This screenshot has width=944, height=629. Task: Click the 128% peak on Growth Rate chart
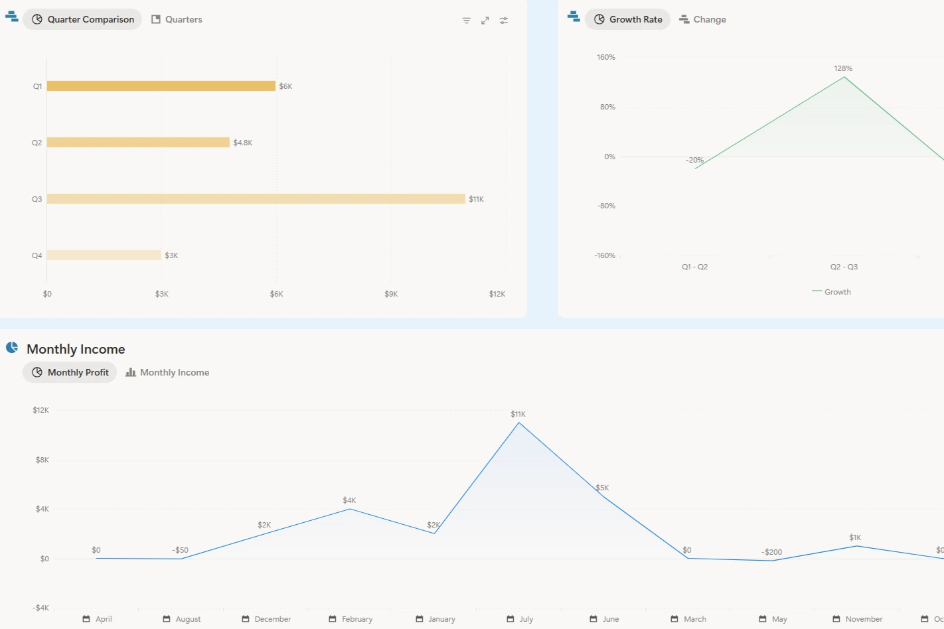pos(844,78)
